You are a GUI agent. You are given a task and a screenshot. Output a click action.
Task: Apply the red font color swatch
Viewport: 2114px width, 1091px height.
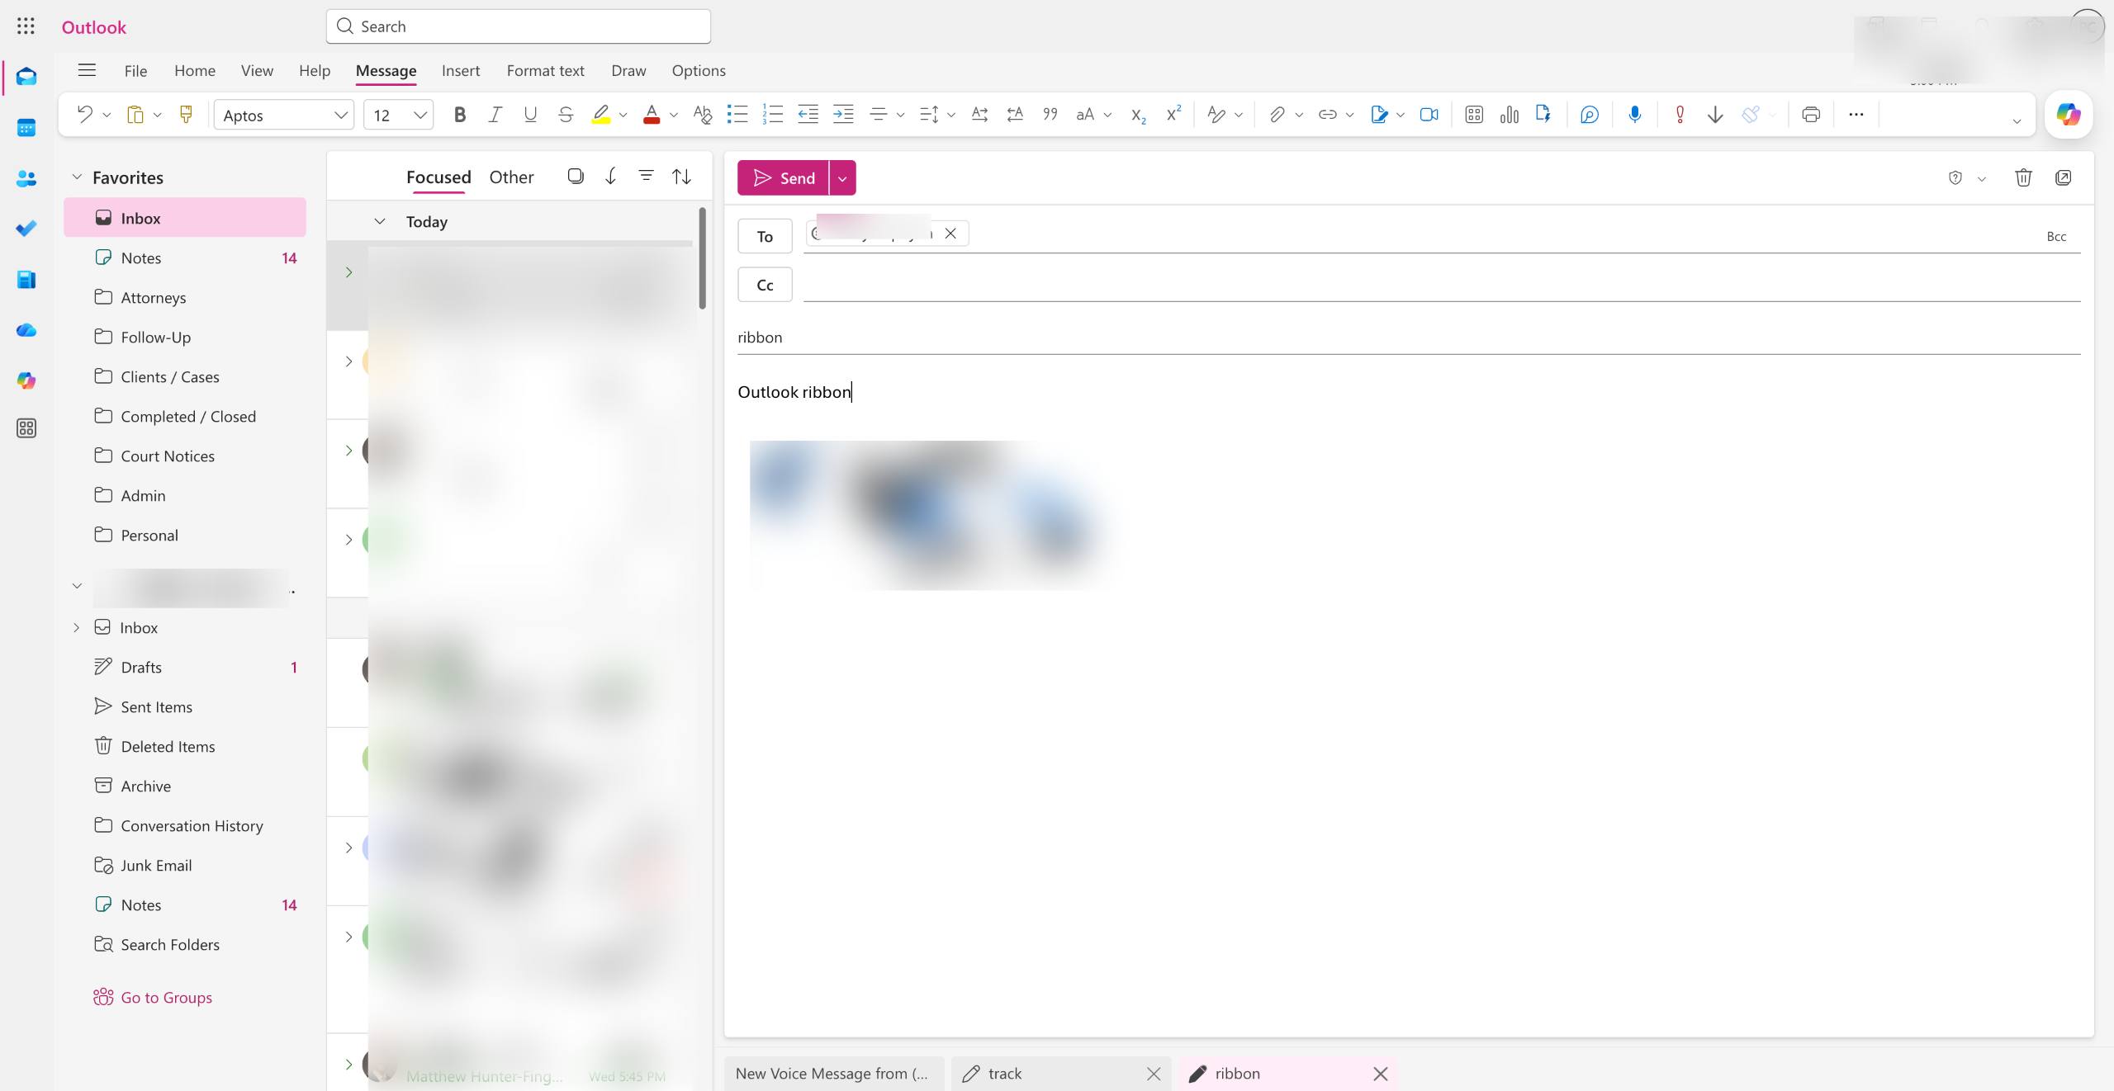652,115
